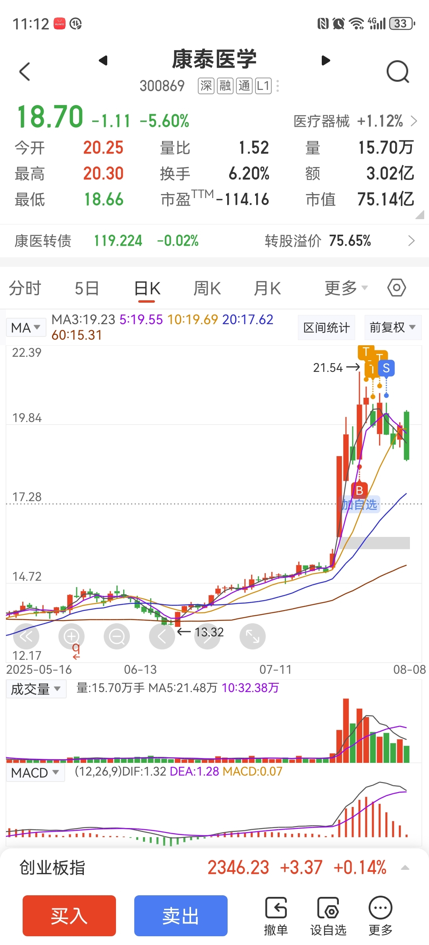The height and width of the screenshot is (945, 429).
Task: Expand 创业板指 index panel arrow
Action: tap(405, 867)
